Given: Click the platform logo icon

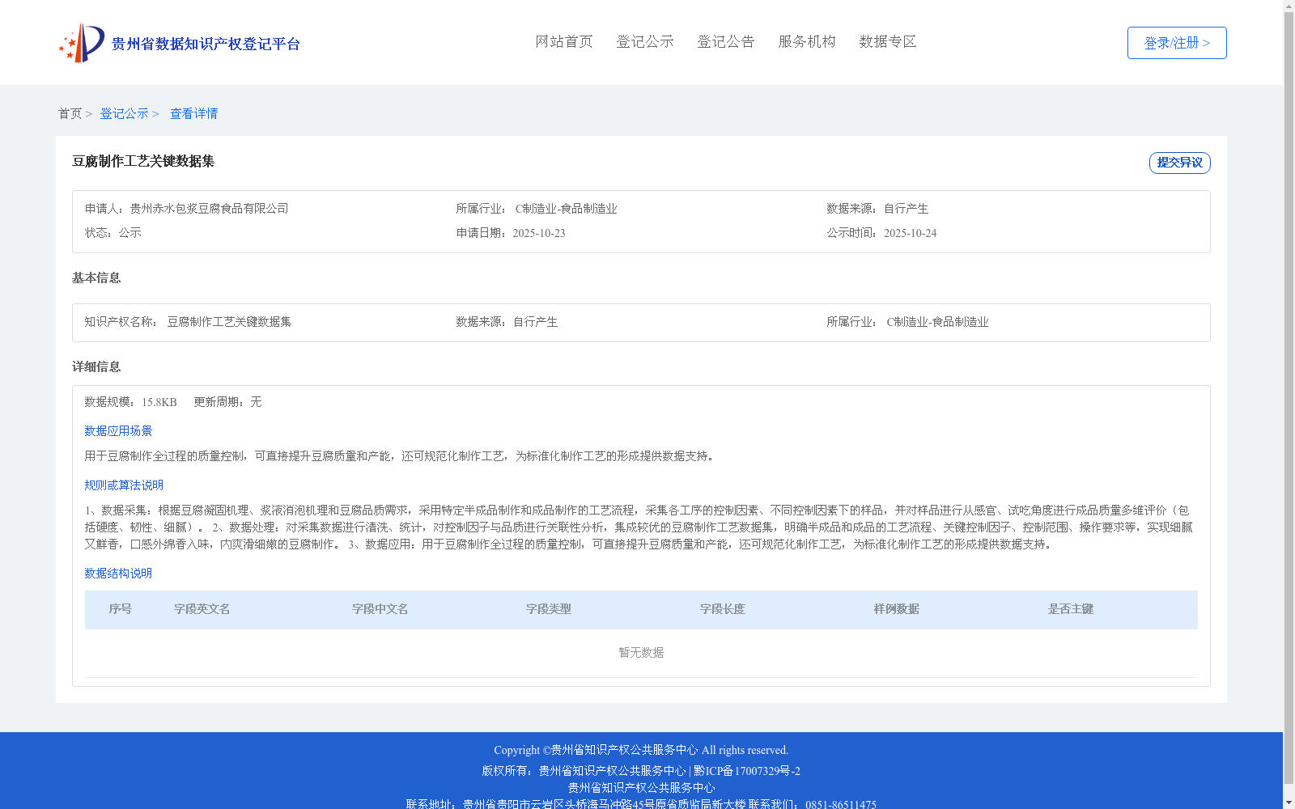Looking at the screenshot, I should click(82, 43).
